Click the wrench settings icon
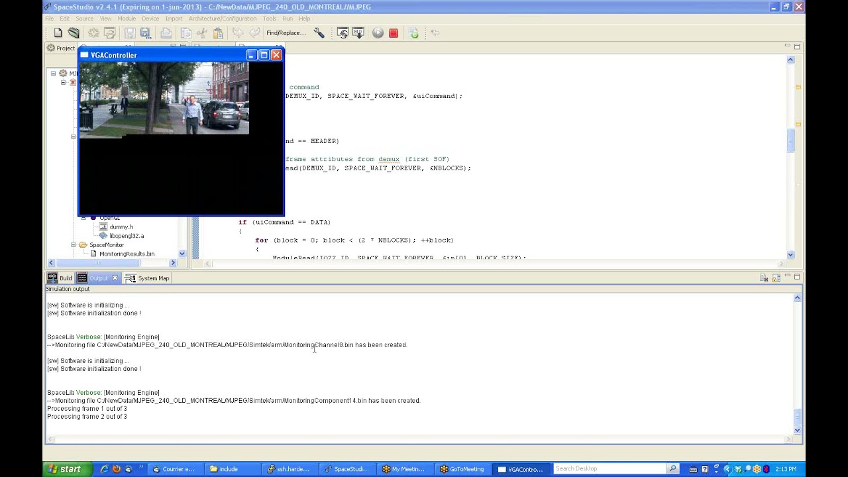 click(319, 32)
